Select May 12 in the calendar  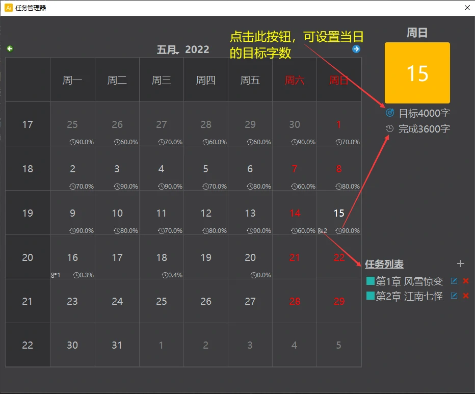pos(206,213)
